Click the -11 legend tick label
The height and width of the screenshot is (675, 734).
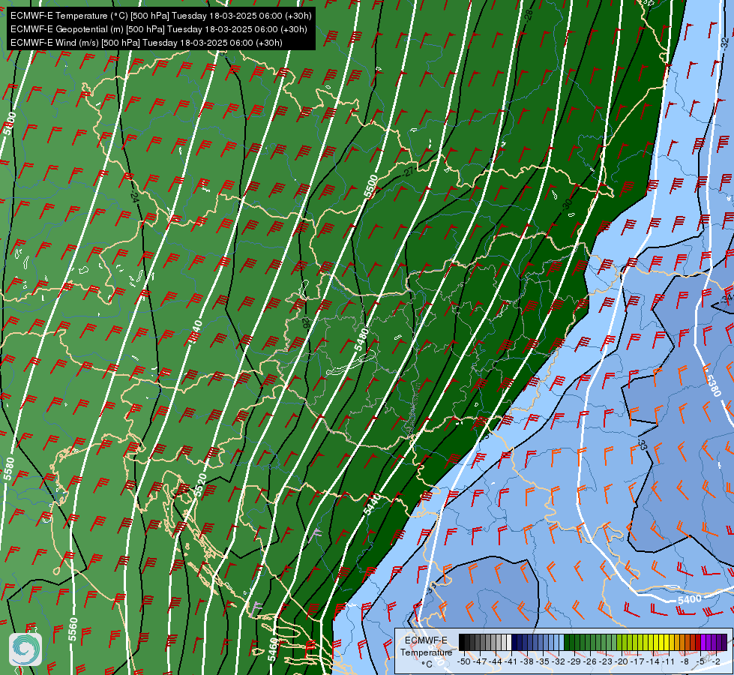pos(669,661)
